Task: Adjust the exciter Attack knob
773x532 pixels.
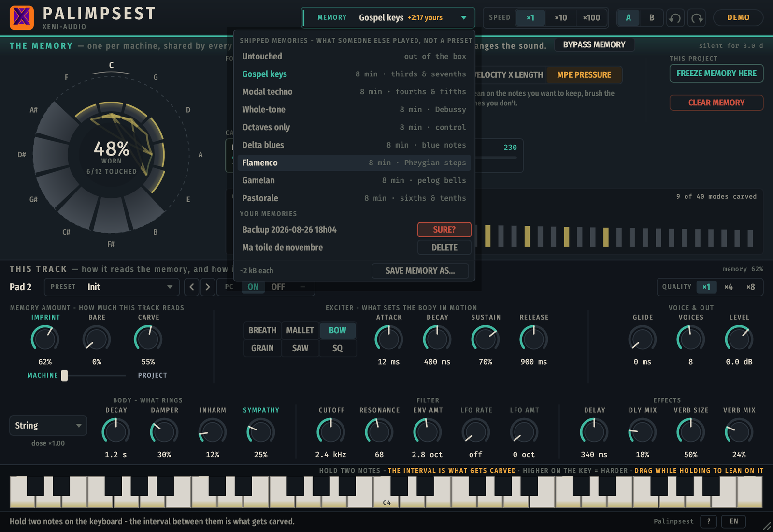Action: [x=389, y=338]
